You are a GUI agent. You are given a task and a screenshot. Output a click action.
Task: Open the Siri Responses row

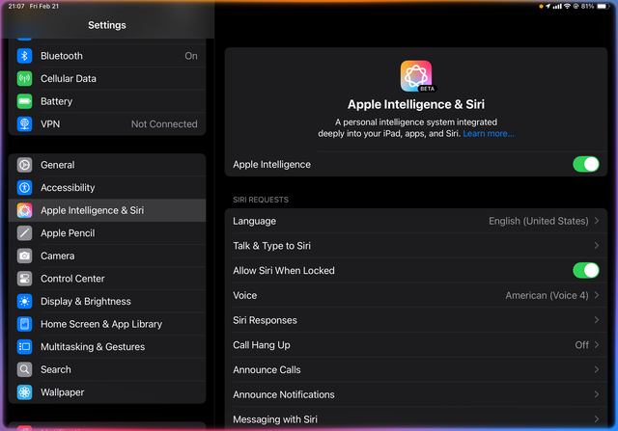click(x=416, y=320)
